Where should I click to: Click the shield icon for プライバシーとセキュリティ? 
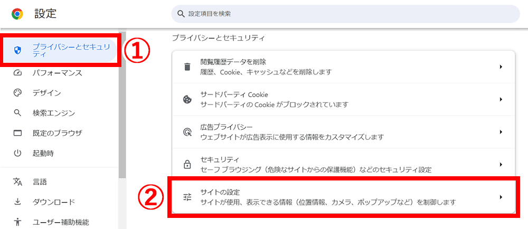17,51
